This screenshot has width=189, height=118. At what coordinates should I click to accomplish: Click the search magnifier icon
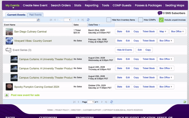click(38, 20)
